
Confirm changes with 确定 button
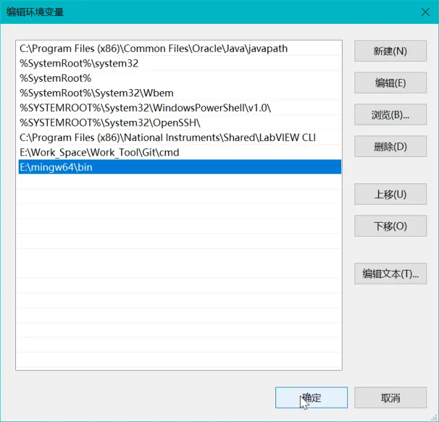[311, 397]
